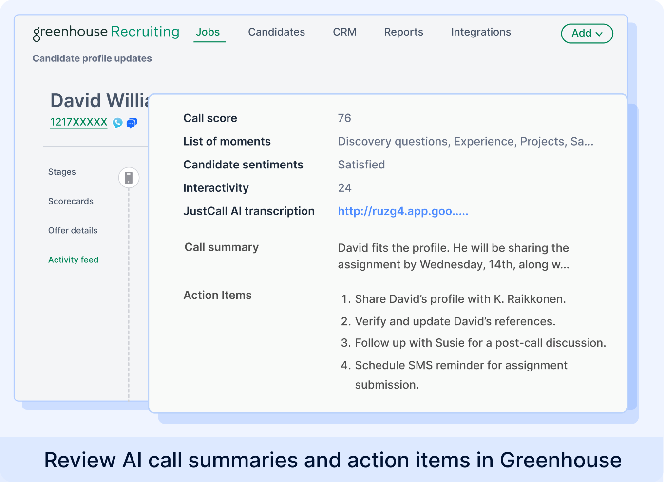
Task: Click the 1217XXXXX phone number link
Action: pos(78,122)
